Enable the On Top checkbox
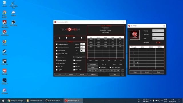The image size is (183, 103). [x=74, y=67]
